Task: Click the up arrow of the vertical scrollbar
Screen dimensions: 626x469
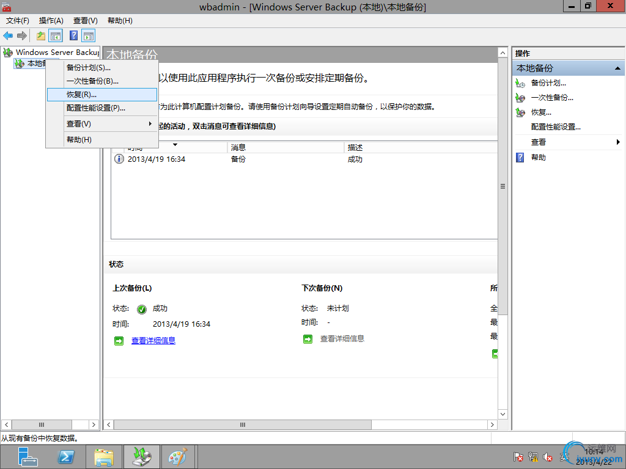Action: coord(503,53)
